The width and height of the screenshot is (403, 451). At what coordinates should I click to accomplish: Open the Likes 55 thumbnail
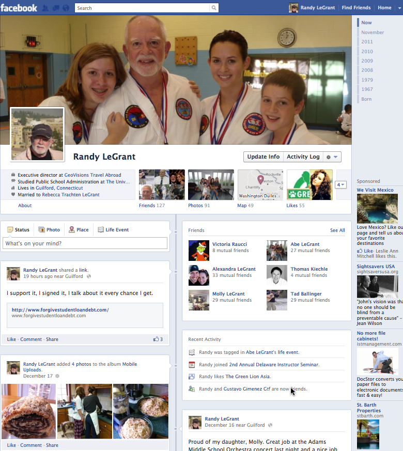[309, 184]
